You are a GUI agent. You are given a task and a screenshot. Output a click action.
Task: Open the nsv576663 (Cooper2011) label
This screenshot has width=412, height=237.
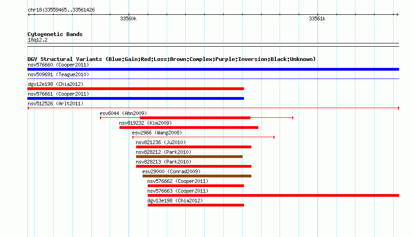point(178,191)
